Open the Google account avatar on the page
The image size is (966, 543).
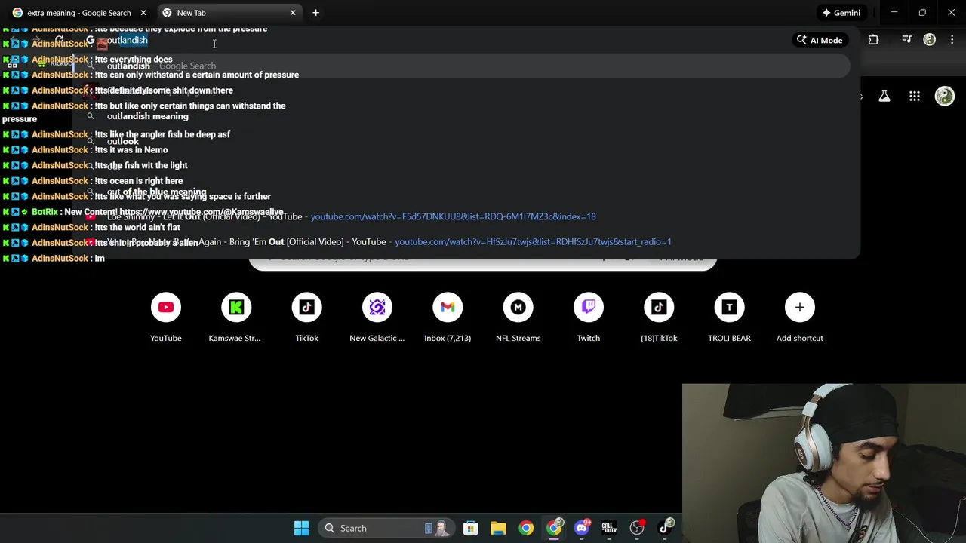[x=944, y=96]
